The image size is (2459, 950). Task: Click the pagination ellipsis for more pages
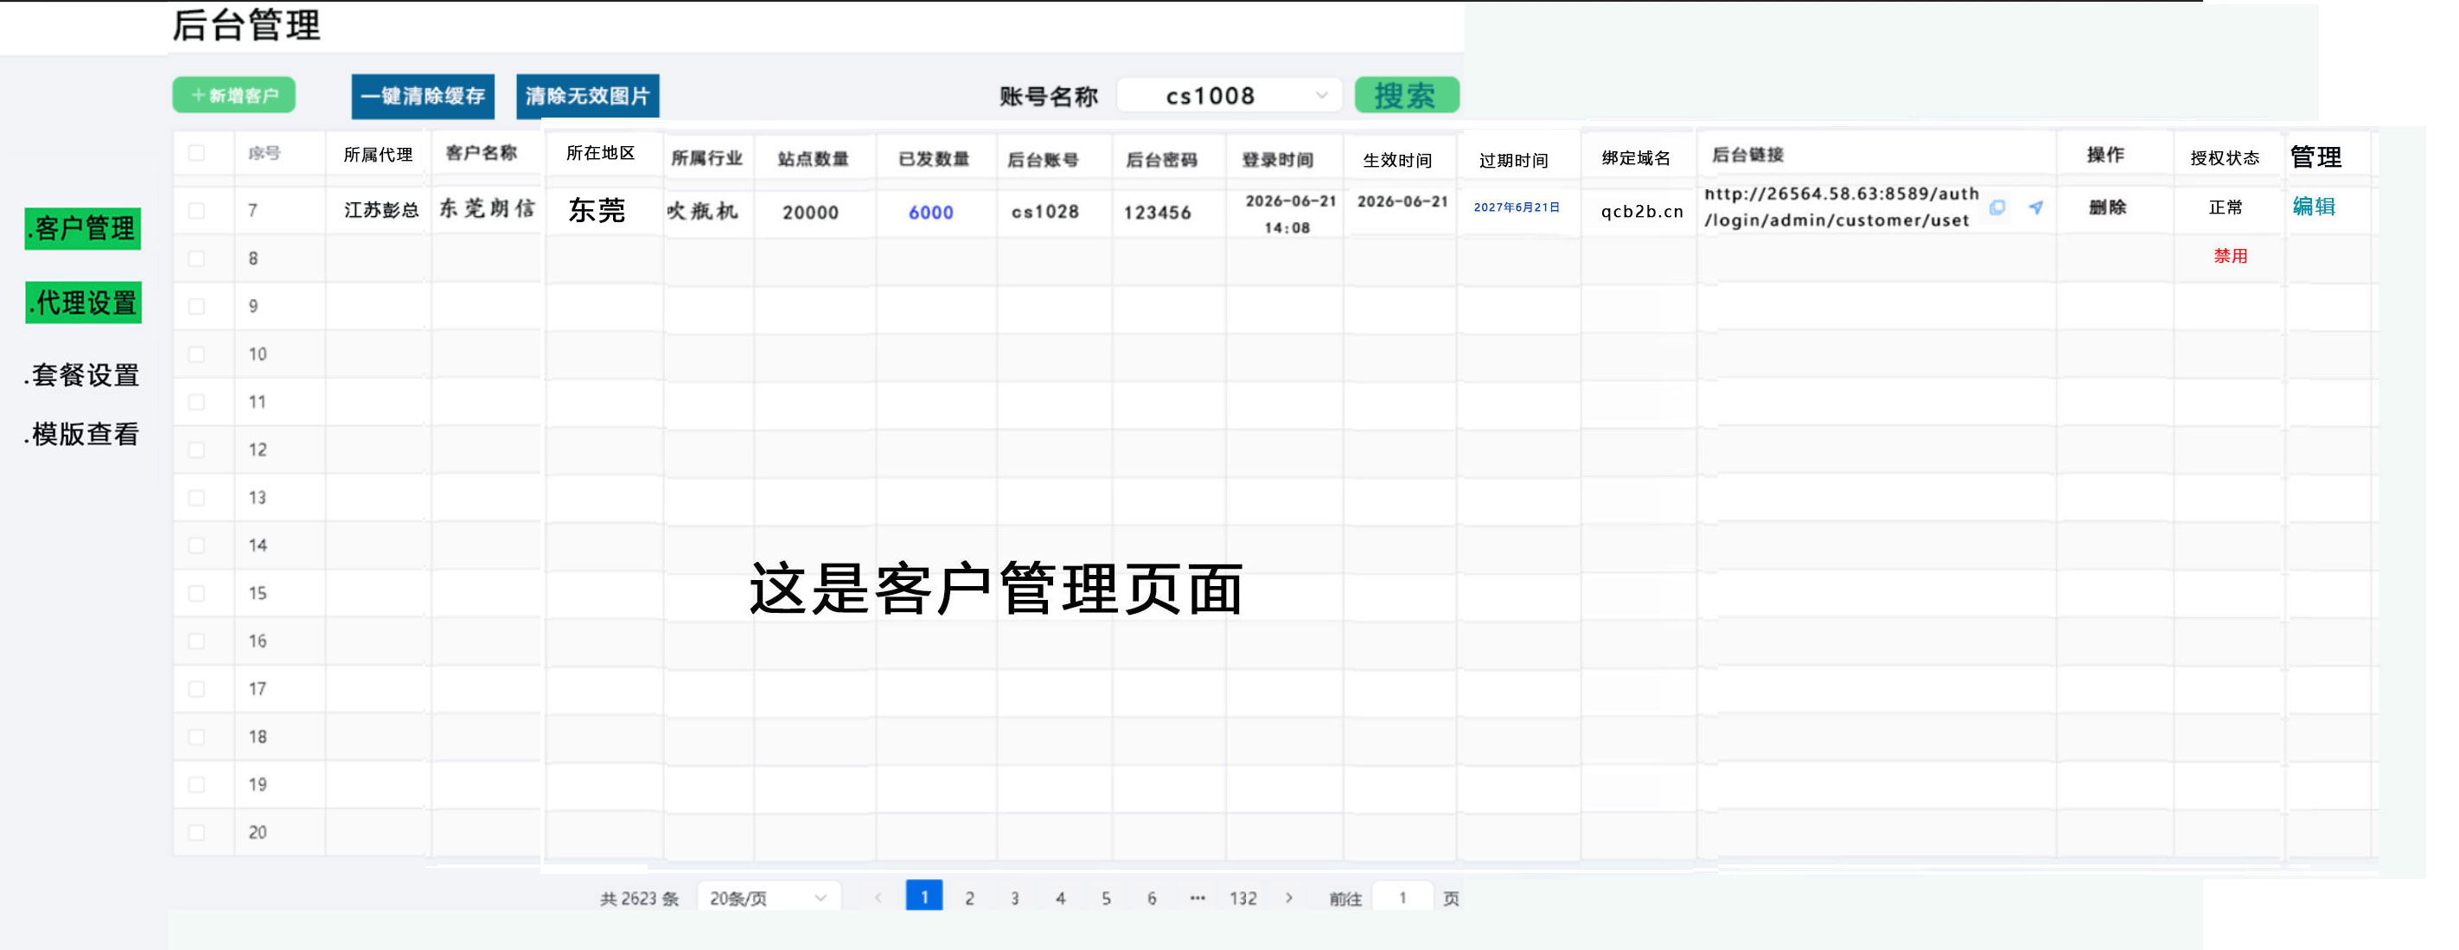(x=1197, y=897)
